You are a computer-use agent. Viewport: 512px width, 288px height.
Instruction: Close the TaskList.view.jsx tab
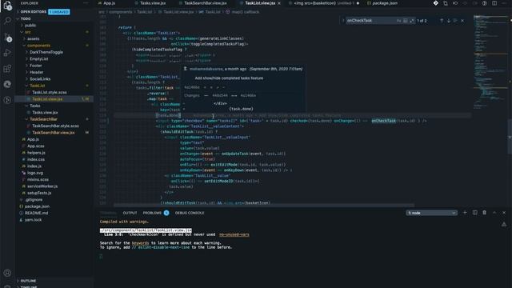279,3
